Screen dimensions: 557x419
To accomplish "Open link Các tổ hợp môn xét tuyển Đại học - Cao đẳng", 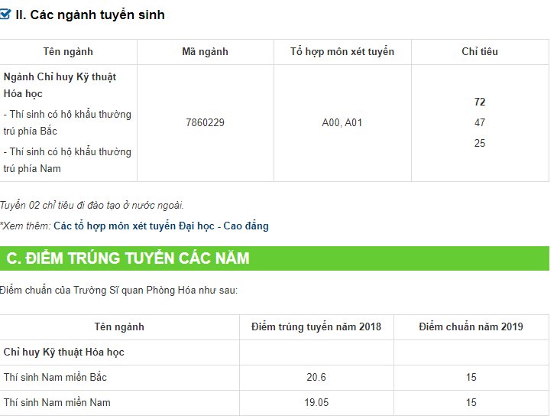I will pyautogui.click(x=161, y=226).
